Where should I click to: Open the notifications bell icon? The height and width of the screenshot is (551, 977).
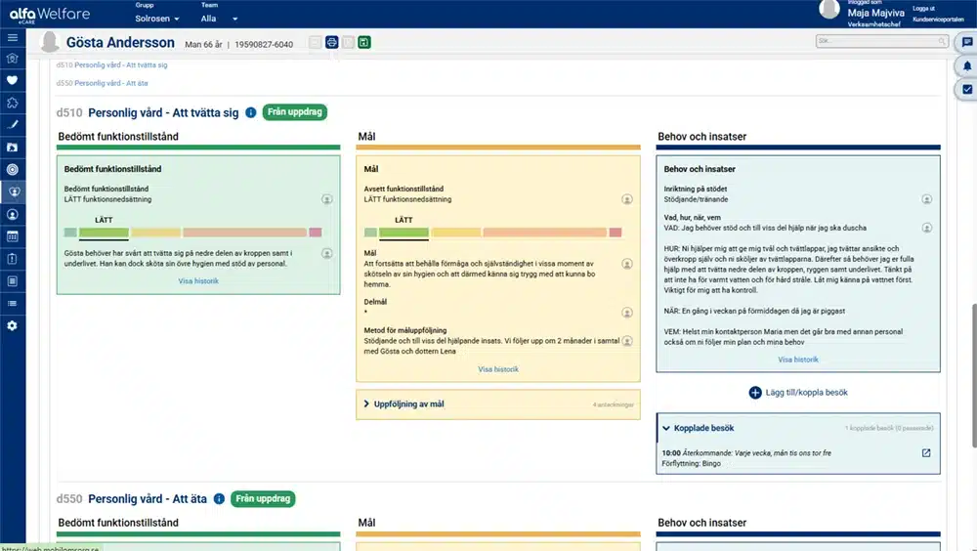pyautogui.click(x=967, y=65)
